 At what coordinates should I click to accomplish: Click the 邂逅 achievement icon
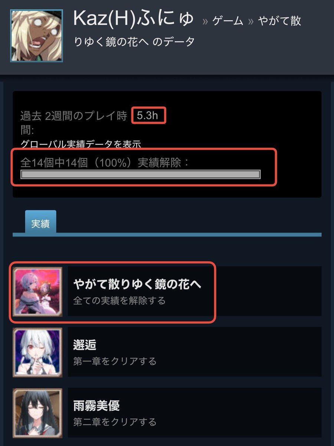click(37, 352)
